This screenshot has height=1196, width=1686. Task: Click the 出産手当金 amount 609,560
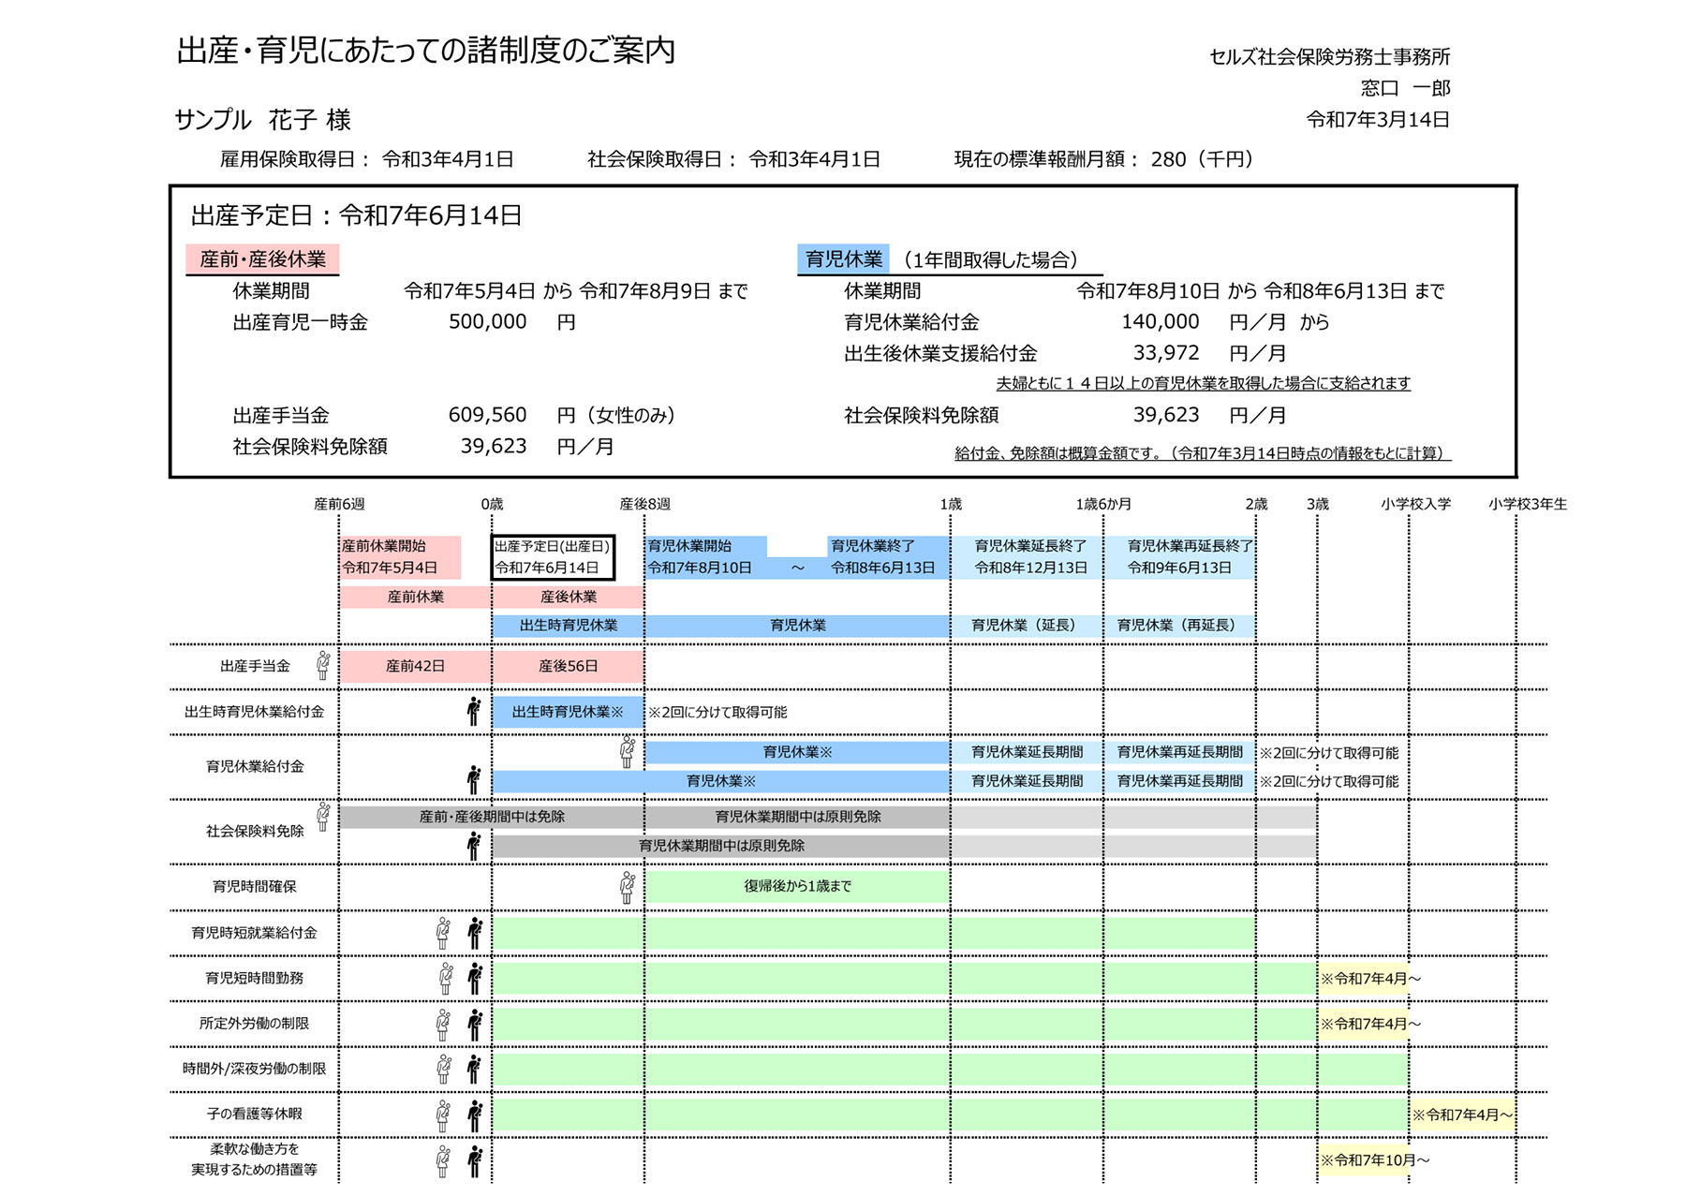(487, 415)
